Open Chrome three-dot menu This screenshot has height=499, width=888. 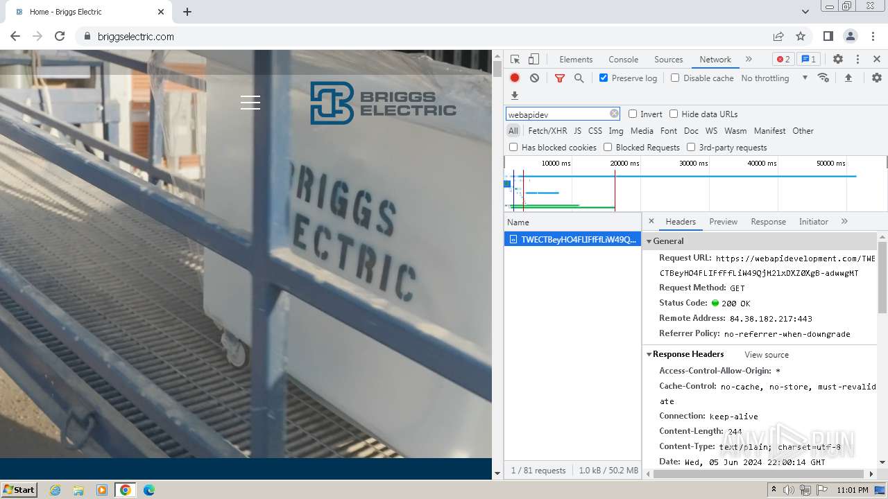point(872,36)
